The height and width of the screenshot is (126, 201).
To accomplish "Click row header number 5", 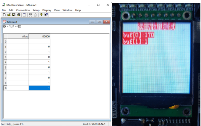I will [x=5, y=67].
